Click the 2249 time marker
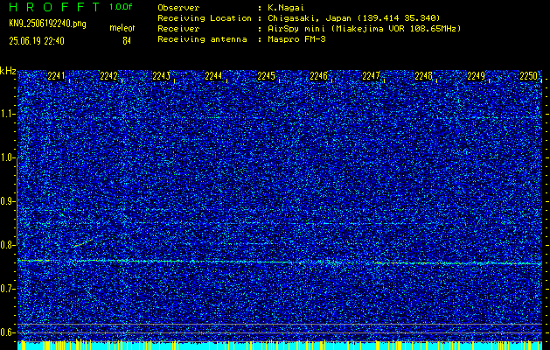The width and height of the screenshot is (550, 350). pyautogui.click(x=477, y=76)
